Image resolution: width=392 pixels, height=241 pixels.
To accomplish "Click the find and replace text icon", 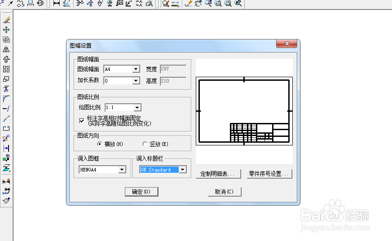I will coord(149,3).
